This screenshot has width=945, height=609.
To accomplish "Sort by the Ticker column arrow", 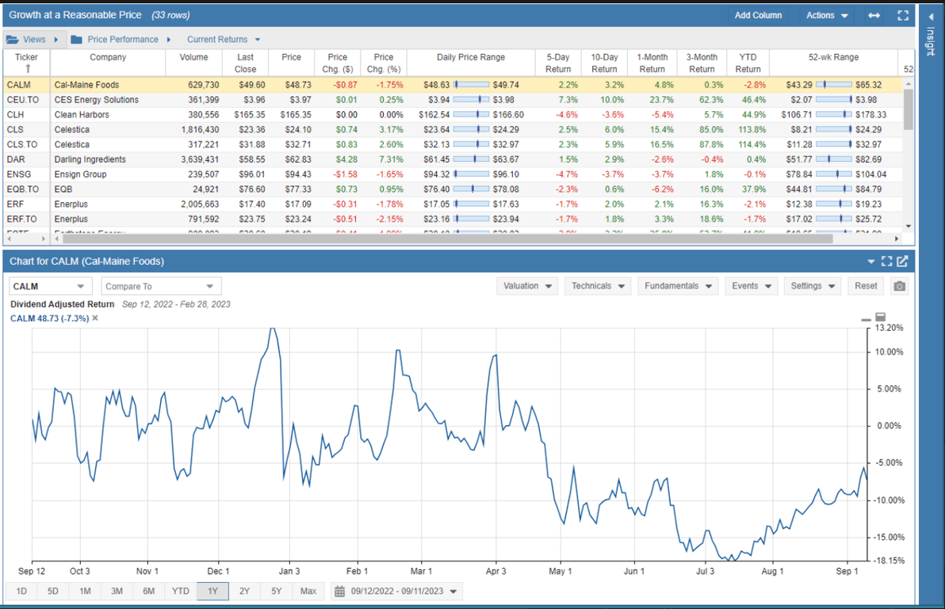I will 28,69.
